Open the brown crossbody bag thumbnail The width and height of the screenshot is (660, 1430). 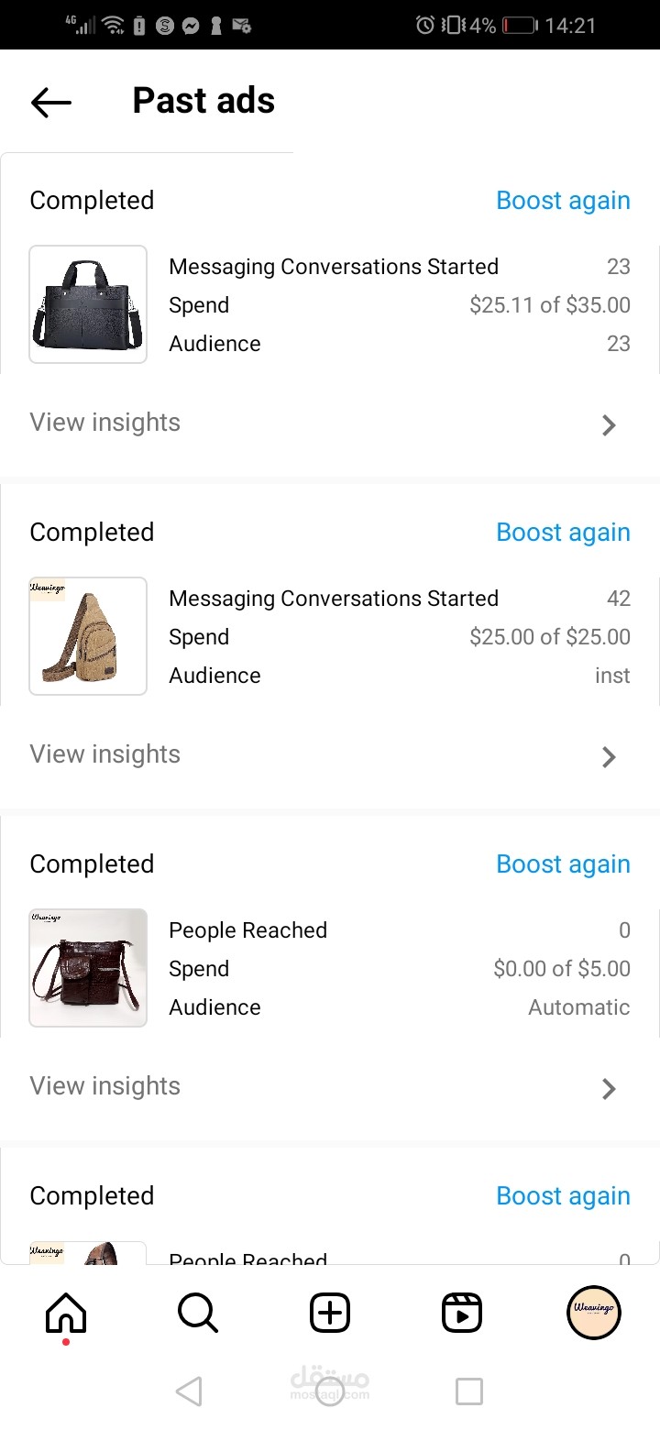88,968
